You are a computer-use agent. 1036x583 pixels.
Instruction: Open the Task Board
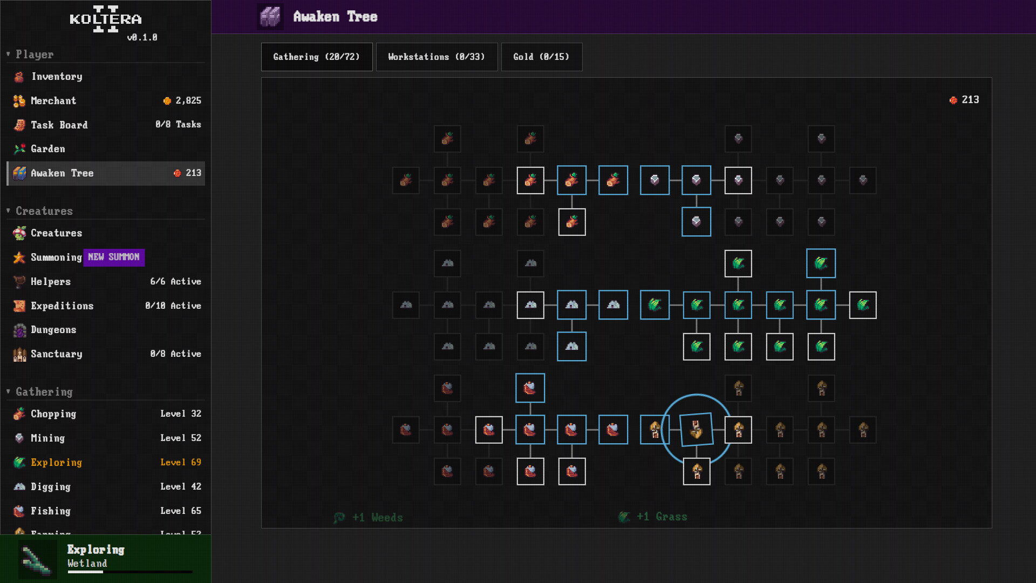pyautogui.click(x=59, y=125)
